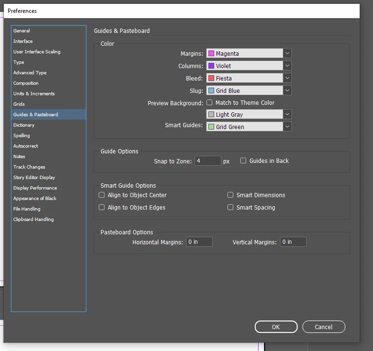Screen dimensions: 373x351
Task: Switch to Type preferences
Action: (49, 62)
